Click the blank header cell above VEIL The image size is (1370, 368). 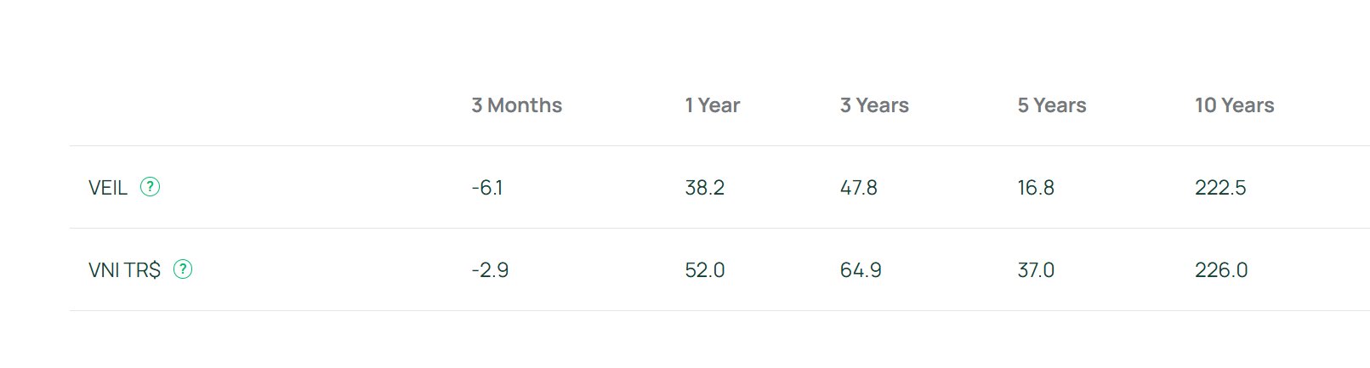[x=255, y=105]
